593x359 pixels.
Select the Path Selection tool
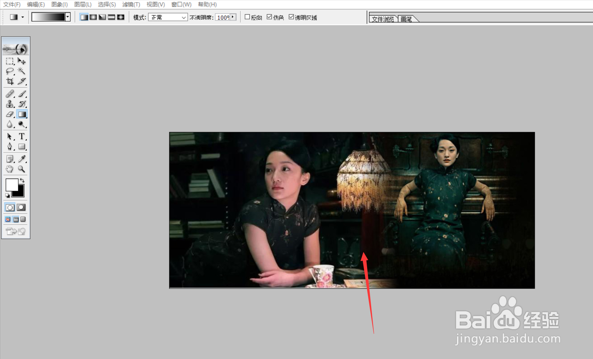tap(10, 137)
